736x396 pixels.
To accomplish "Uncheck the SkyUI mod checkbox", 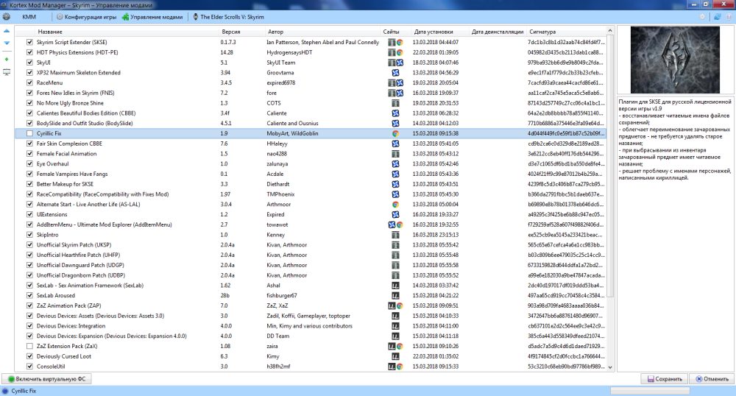I will [x=29, y=63].
